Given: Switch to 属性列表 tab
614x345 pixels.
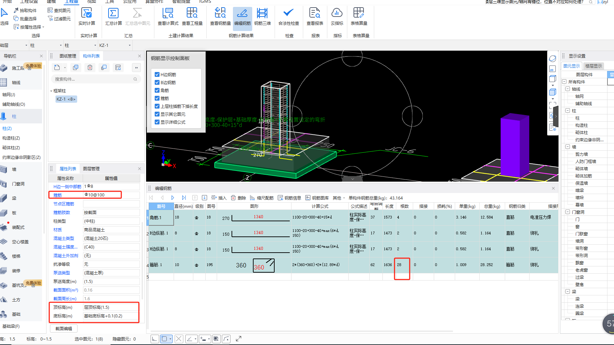Looking at the screenshot, I should [68, 169].
